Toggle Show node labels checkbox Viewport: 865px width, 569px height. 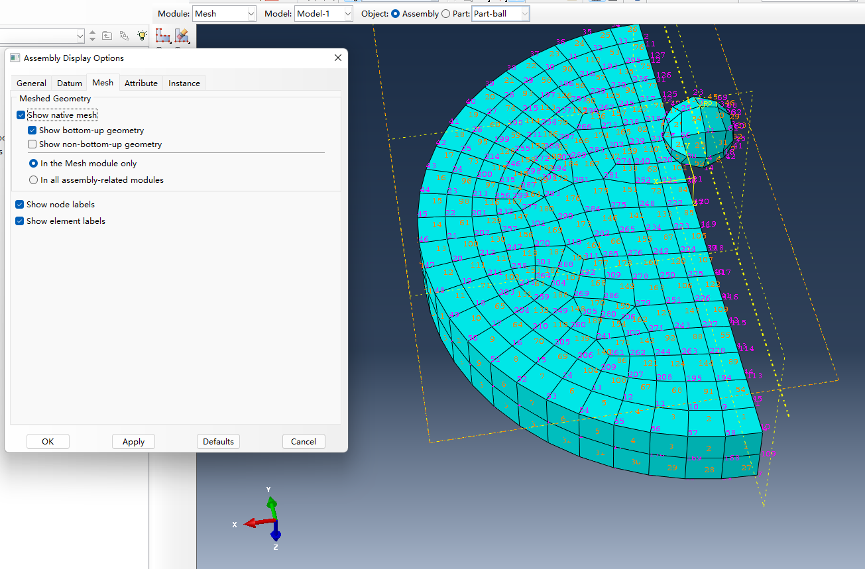[20, 205]
